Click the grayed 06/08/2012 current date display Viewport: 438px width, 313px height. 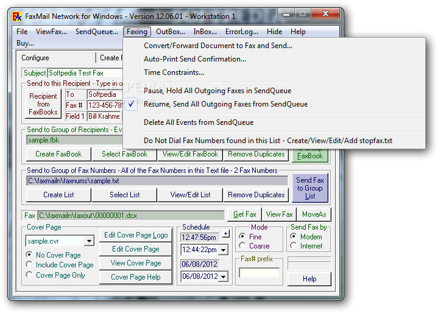click(x=200, y=264)
